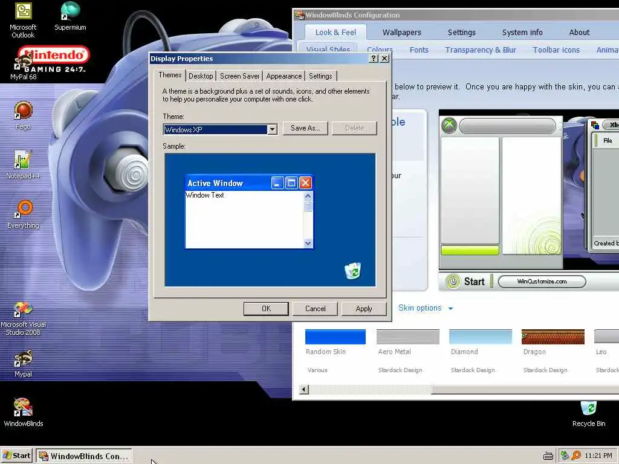Click Save As... button
Screen dimensions: 619x464
[305, 128]
